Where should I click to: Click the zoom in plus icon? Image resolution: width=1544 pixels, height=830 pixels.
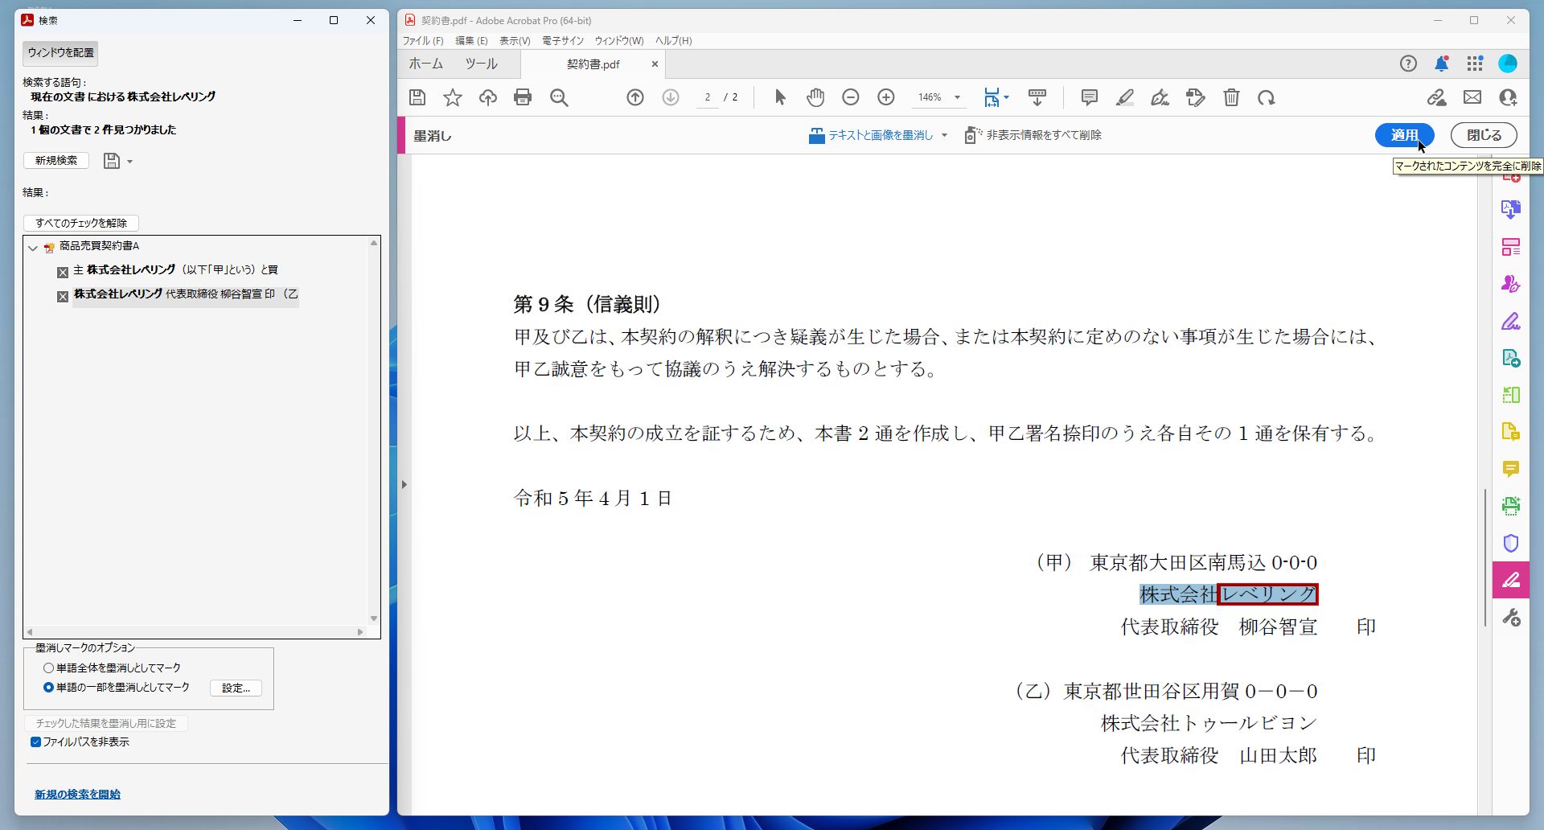point(886,97)
